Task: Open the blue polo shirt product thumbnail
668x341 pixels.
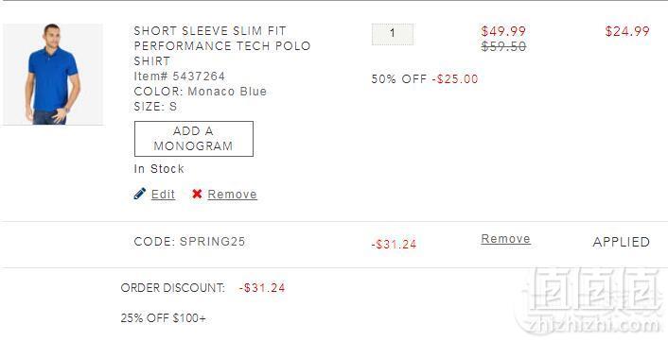Action: tap(53, 75)
